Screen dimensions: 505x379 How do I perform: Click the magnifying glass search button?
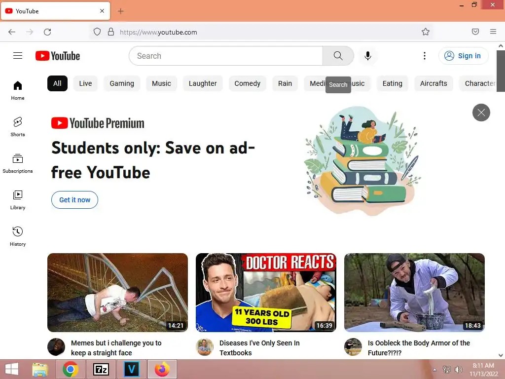[338, 56]
